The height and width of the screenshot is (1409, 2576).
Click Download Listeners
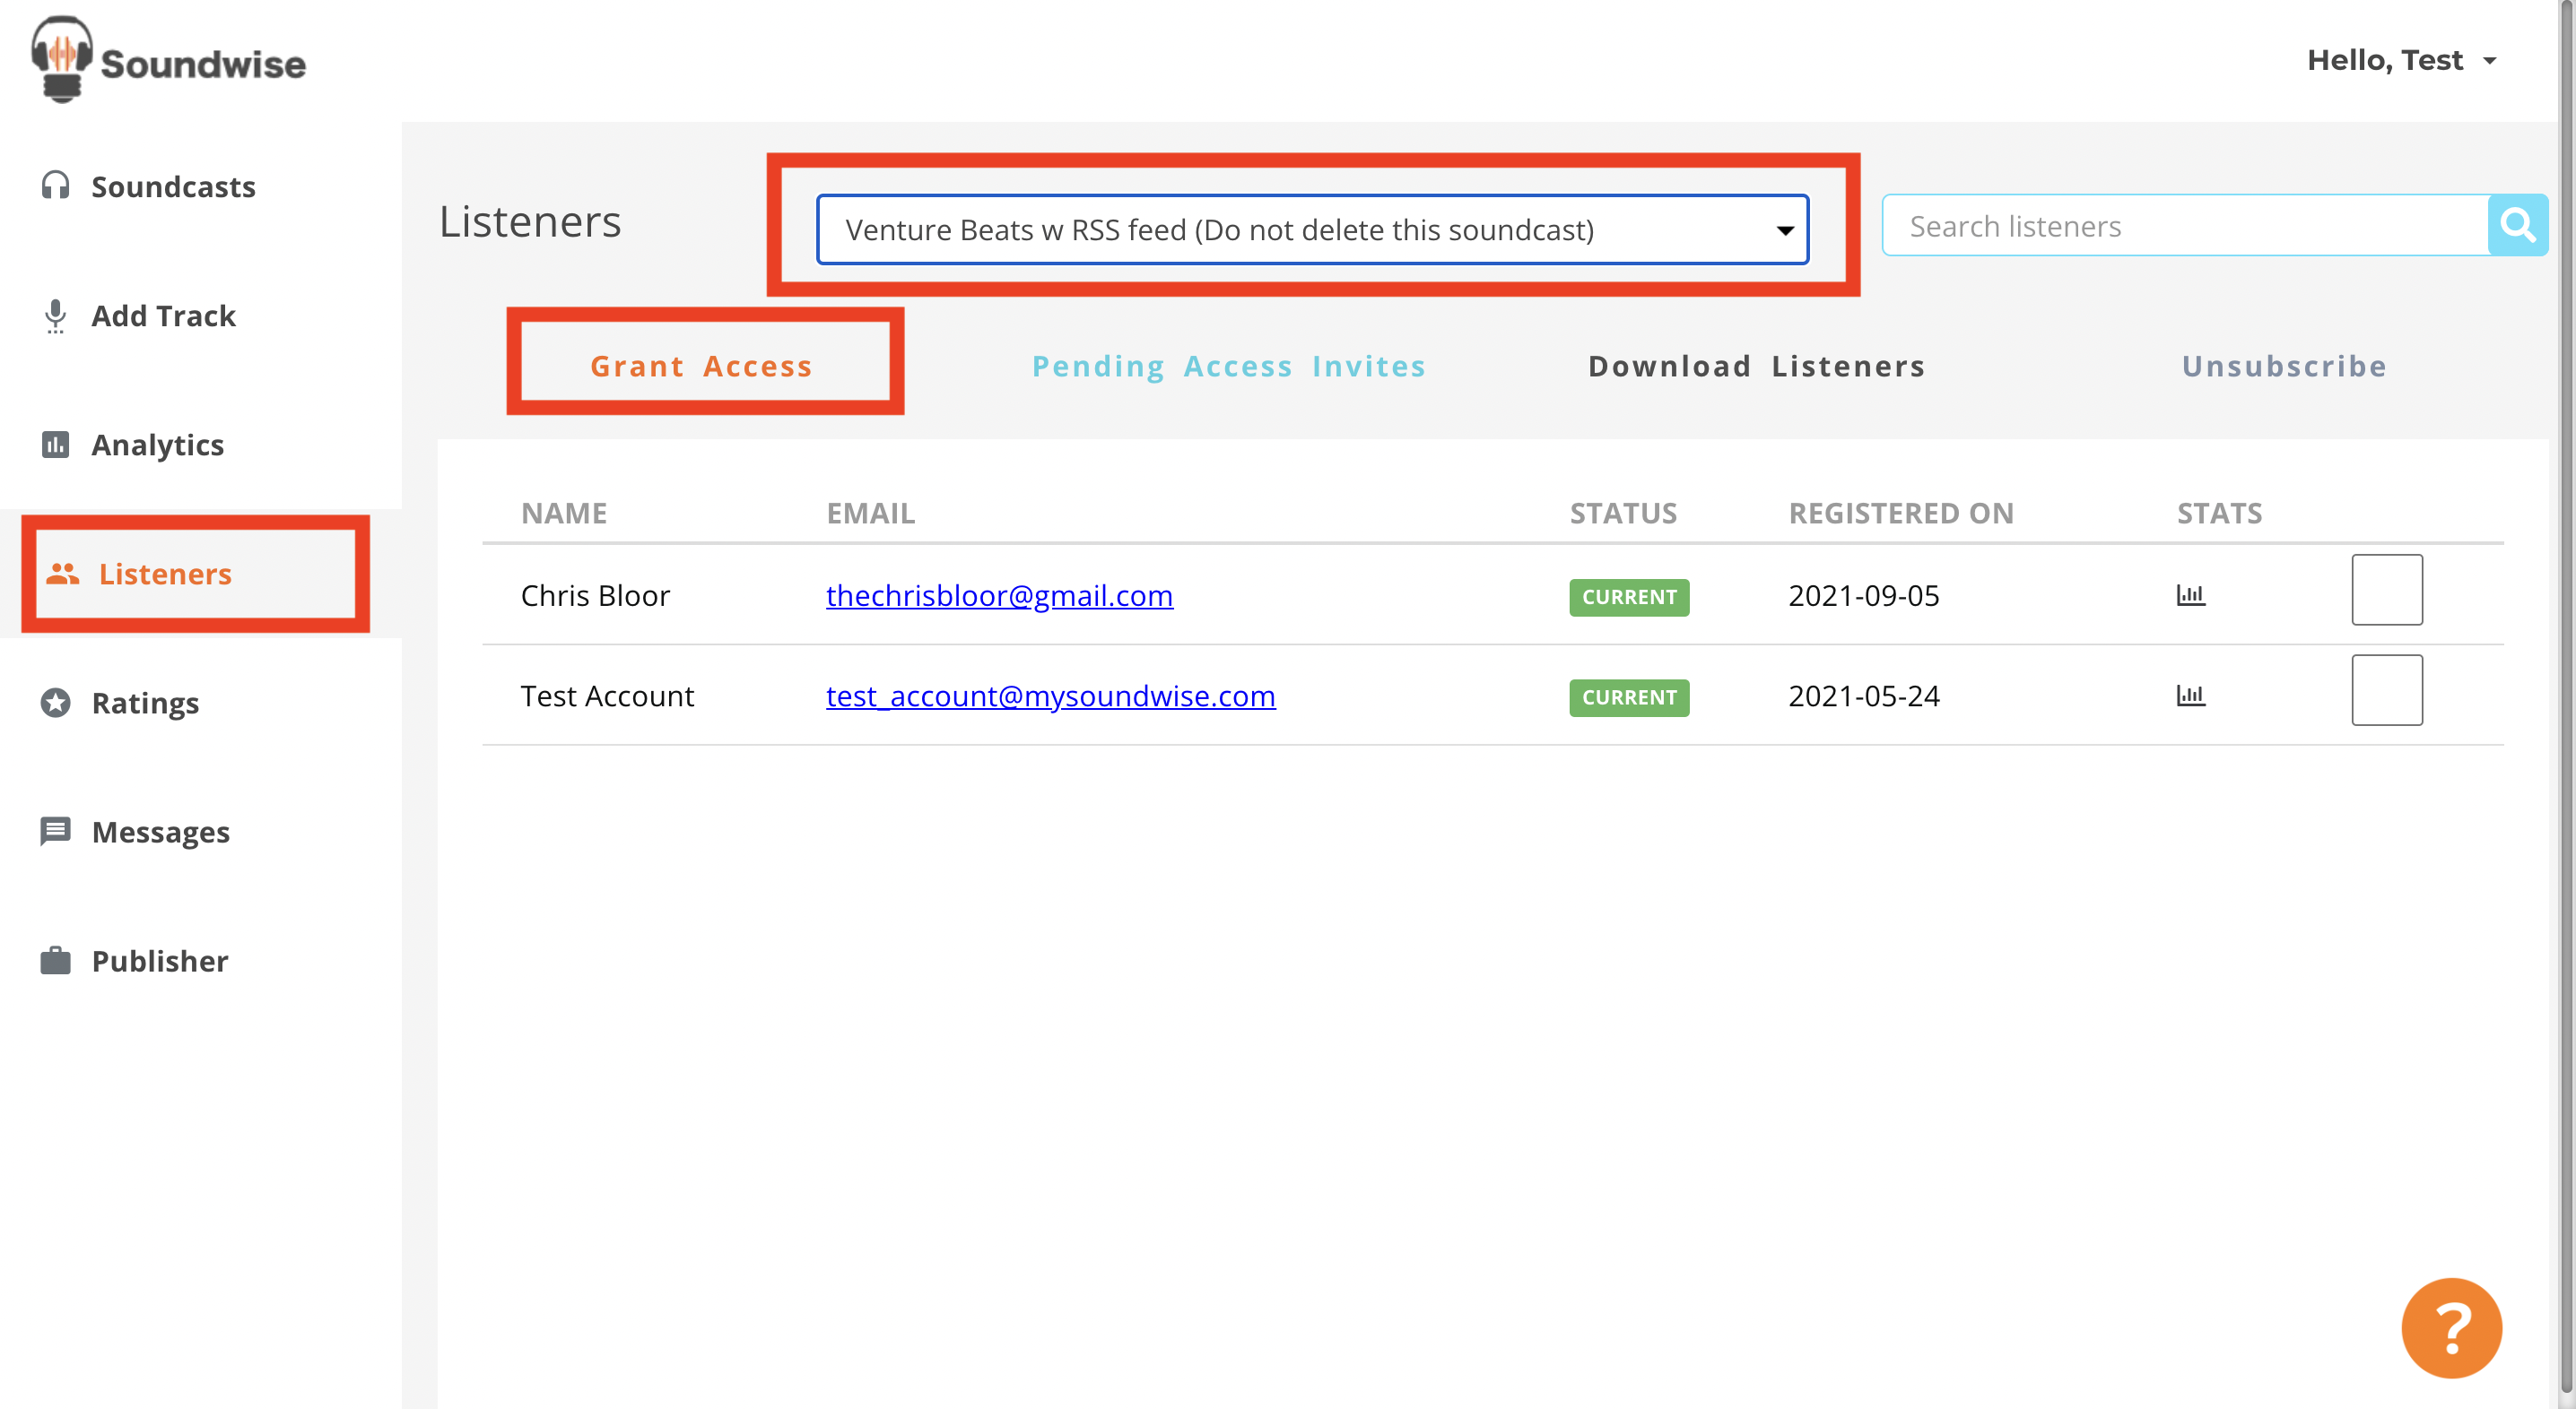point(1756,366)
